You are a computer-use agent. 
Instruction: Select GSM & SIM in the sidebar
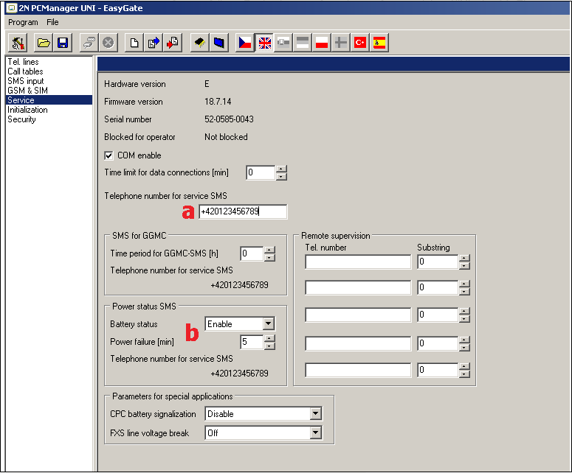click(28, 91)
